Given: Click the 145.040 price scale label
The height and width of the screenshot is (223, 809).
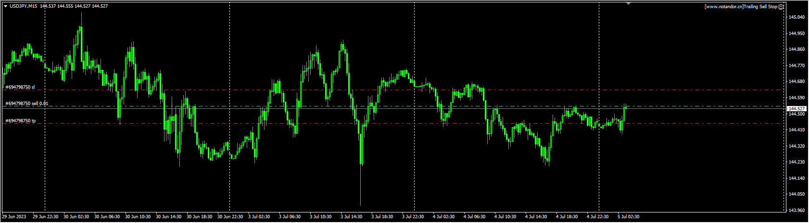Looking at the screenshot, I should tap(797, 17).
